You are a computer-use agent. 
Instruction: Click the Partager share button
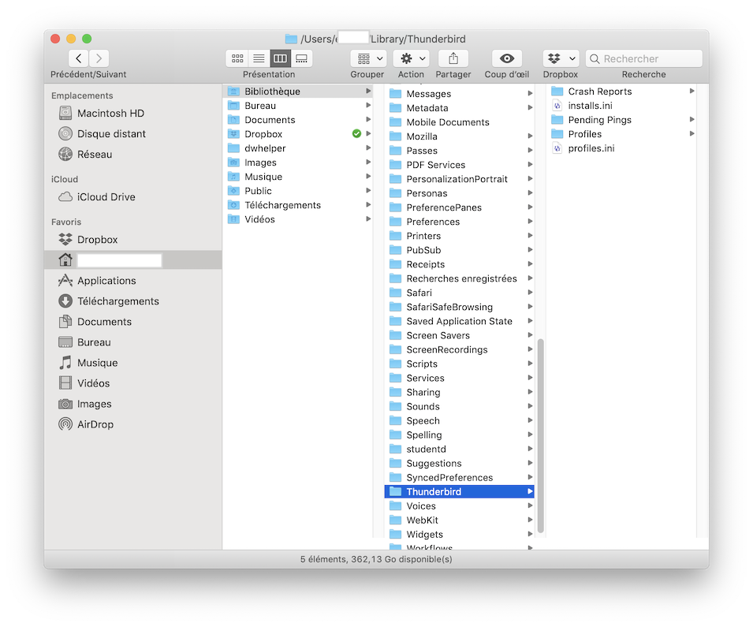point(453,58)
